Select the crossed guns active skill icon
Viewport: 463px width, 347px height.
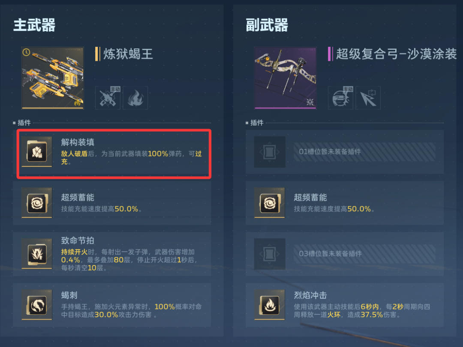108,98
